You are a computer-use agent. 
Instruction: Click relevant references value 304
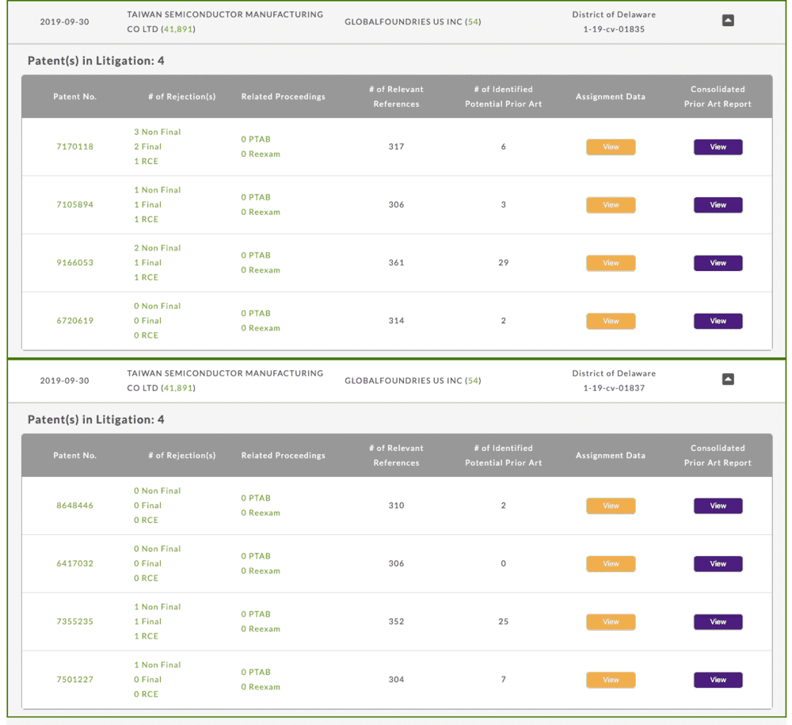coord(396,680)
